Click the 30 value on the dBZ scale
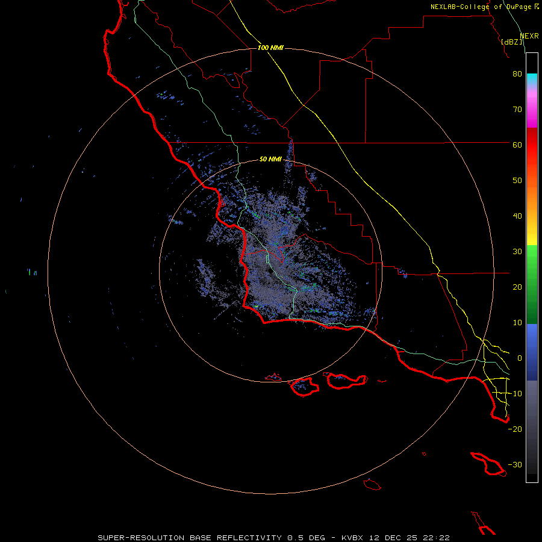 click(x=517, y=252)
